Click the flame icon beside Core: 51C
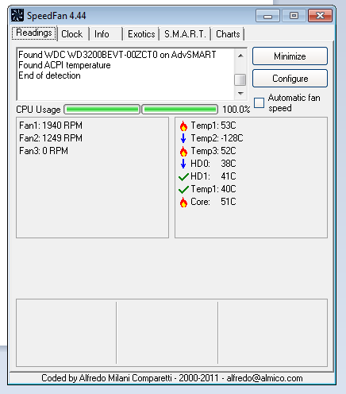Screen dimensions: 346x394 (183, 202)
